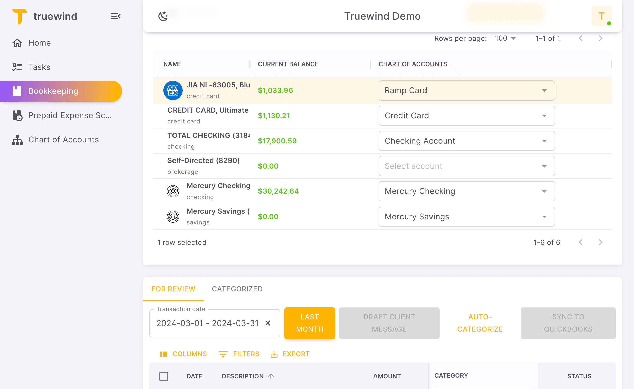Collapse the sidebar using the collapse icon
Viewport: 634px width, 389px height.
point(116,16)
